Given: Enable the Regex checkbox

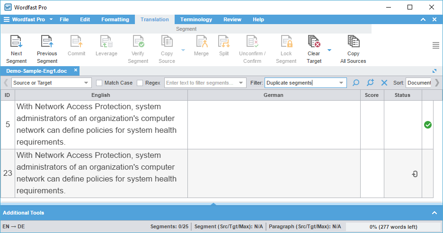Looking at the screenshot, I should [140, 83].
